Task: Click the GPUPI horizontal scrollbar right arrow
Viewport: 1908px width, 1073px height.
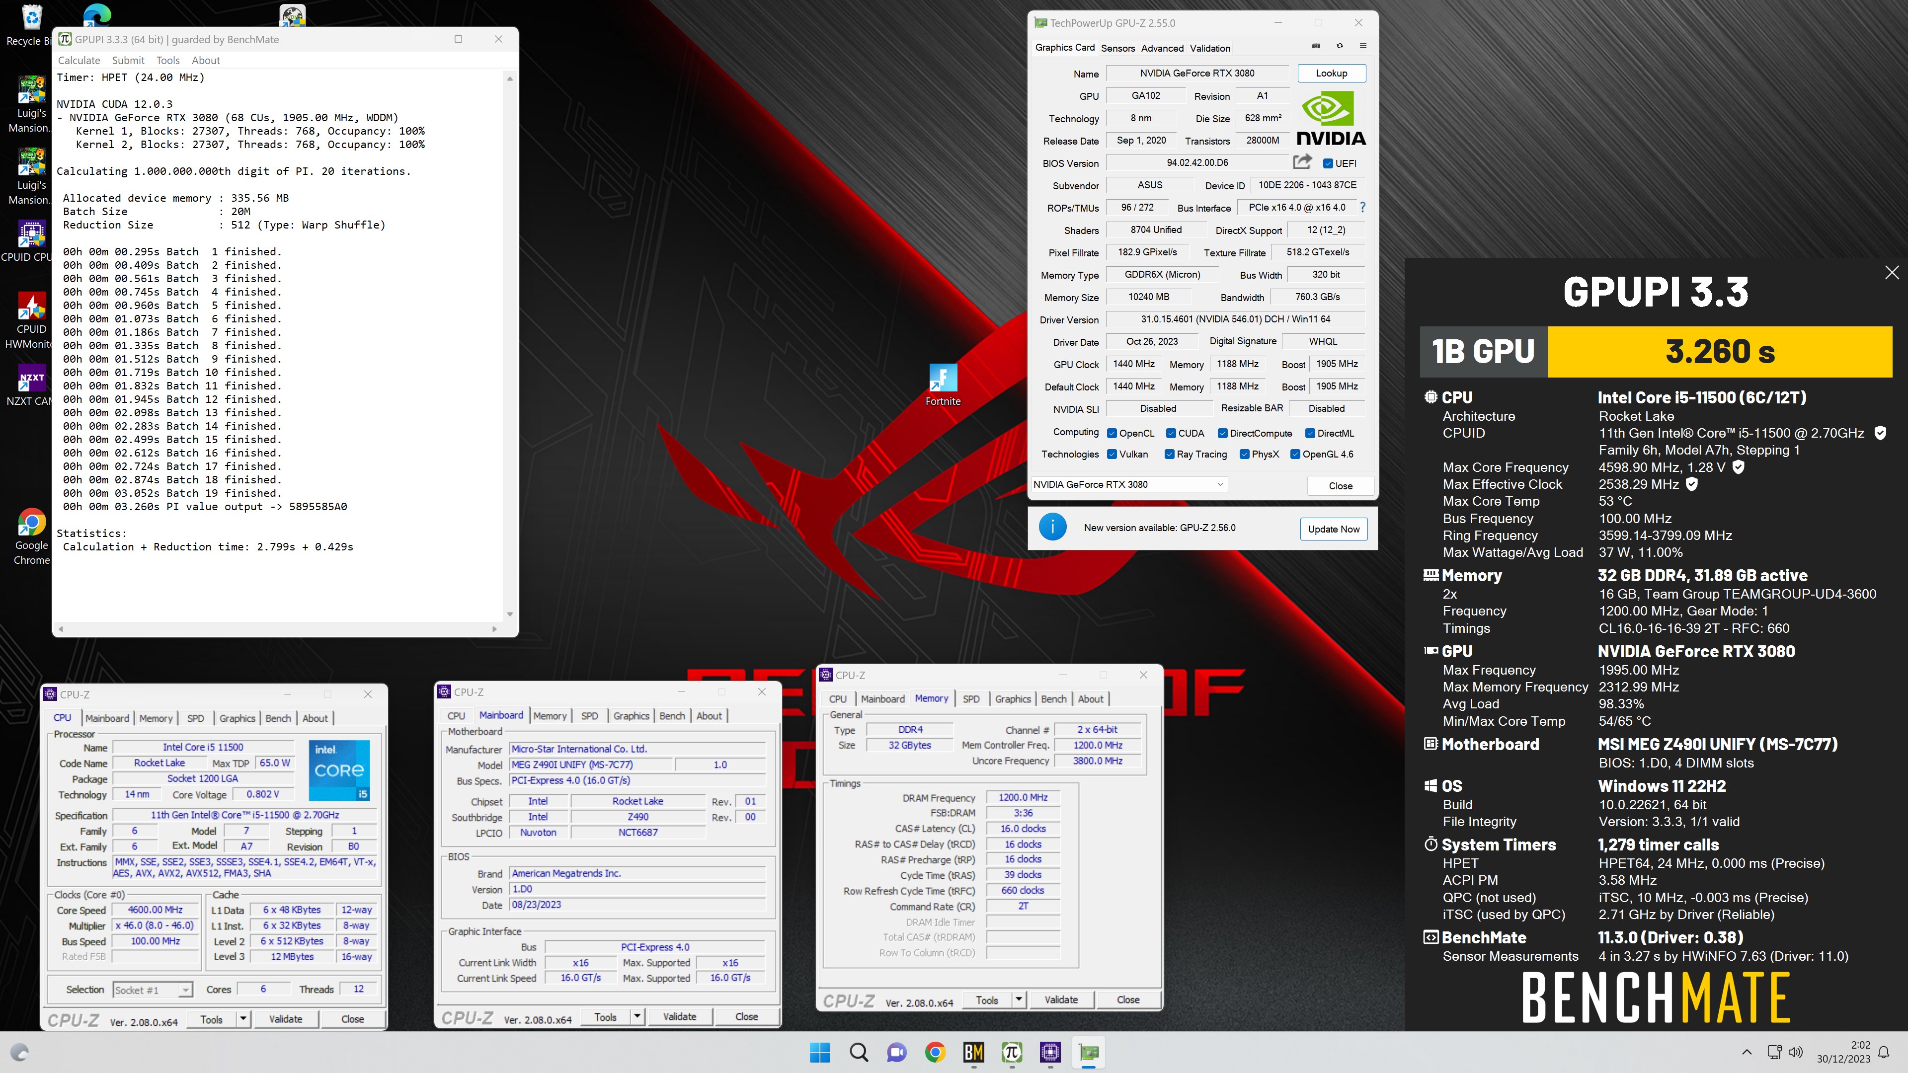Action: click(x=494, y=629)
